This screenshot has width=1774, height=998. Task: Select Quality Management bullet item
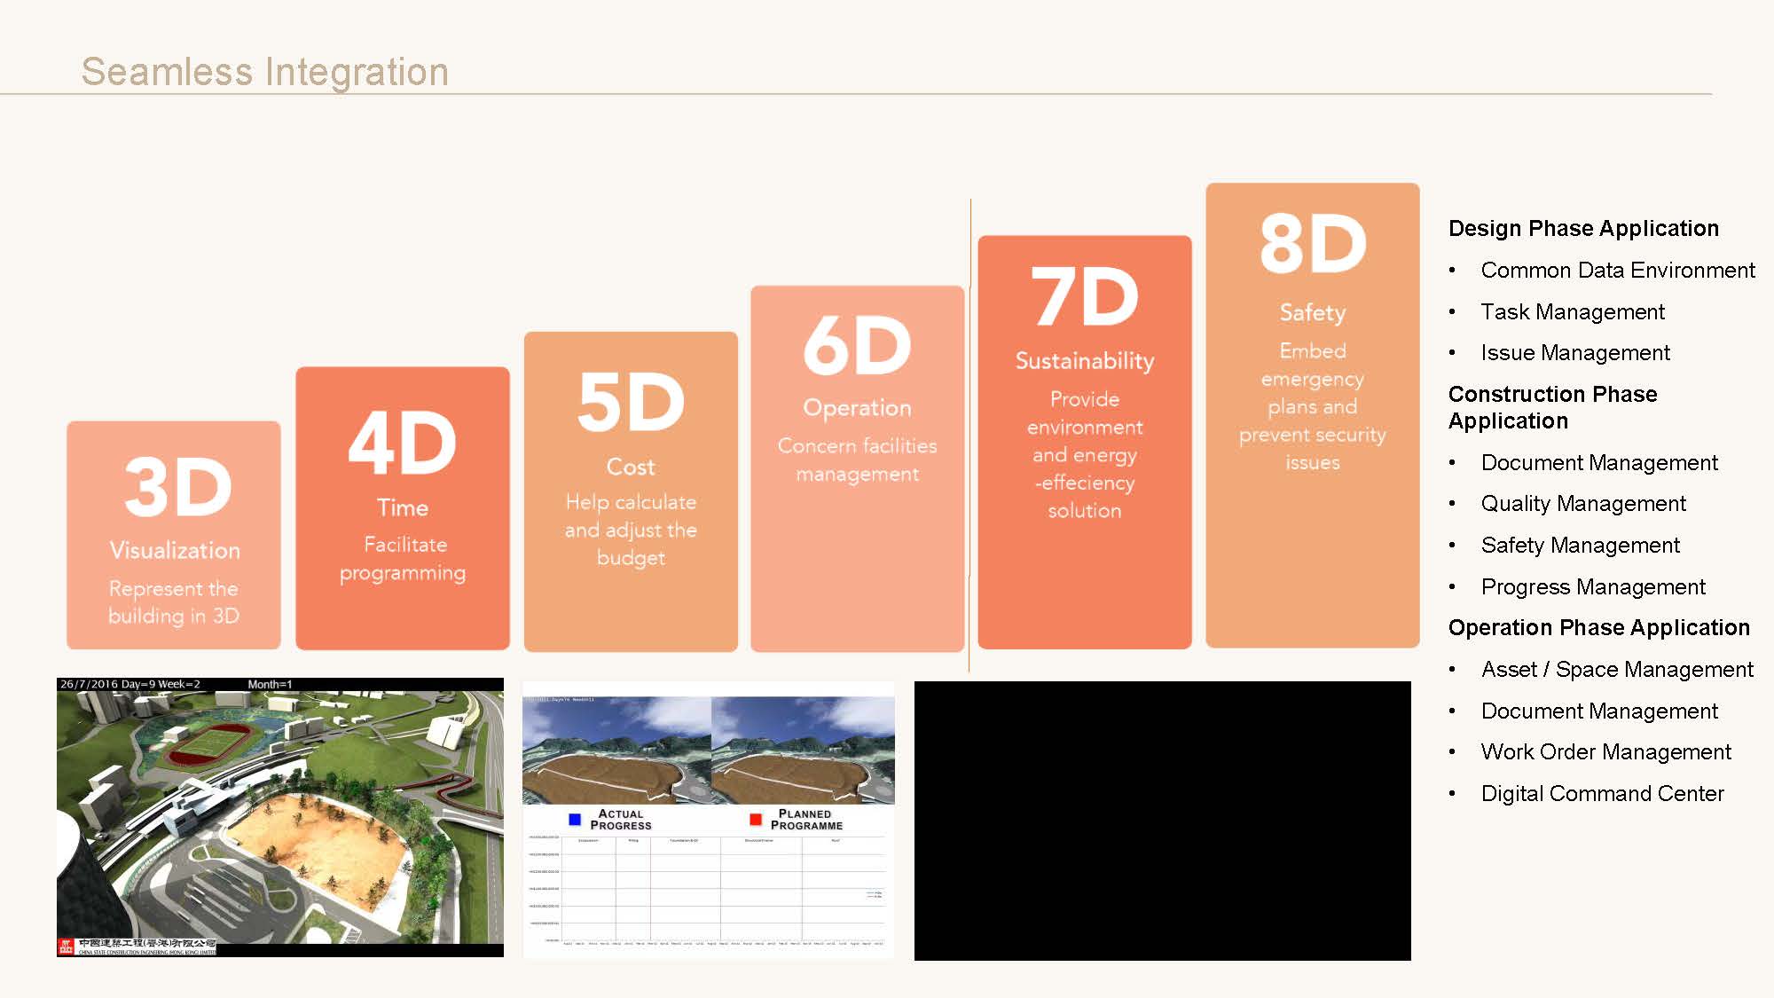click(x=1582, y=504)
